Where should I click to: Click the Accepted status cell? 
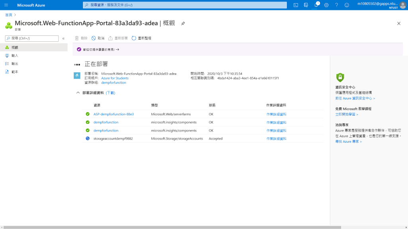coord(216,139)
